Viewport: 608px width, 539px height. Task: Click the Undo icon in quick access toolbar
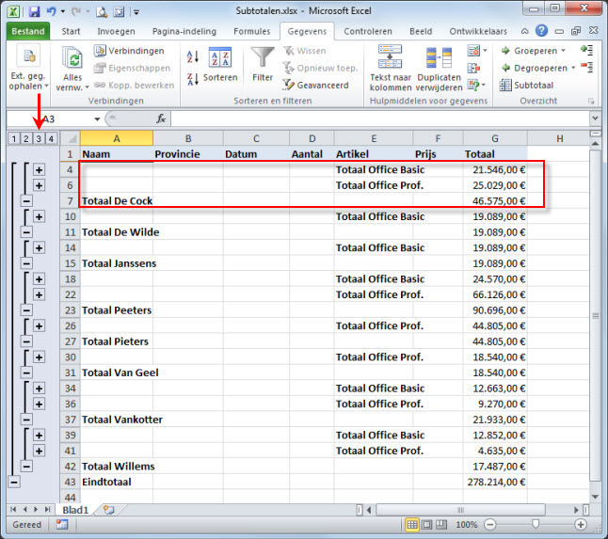pos(51,11)
